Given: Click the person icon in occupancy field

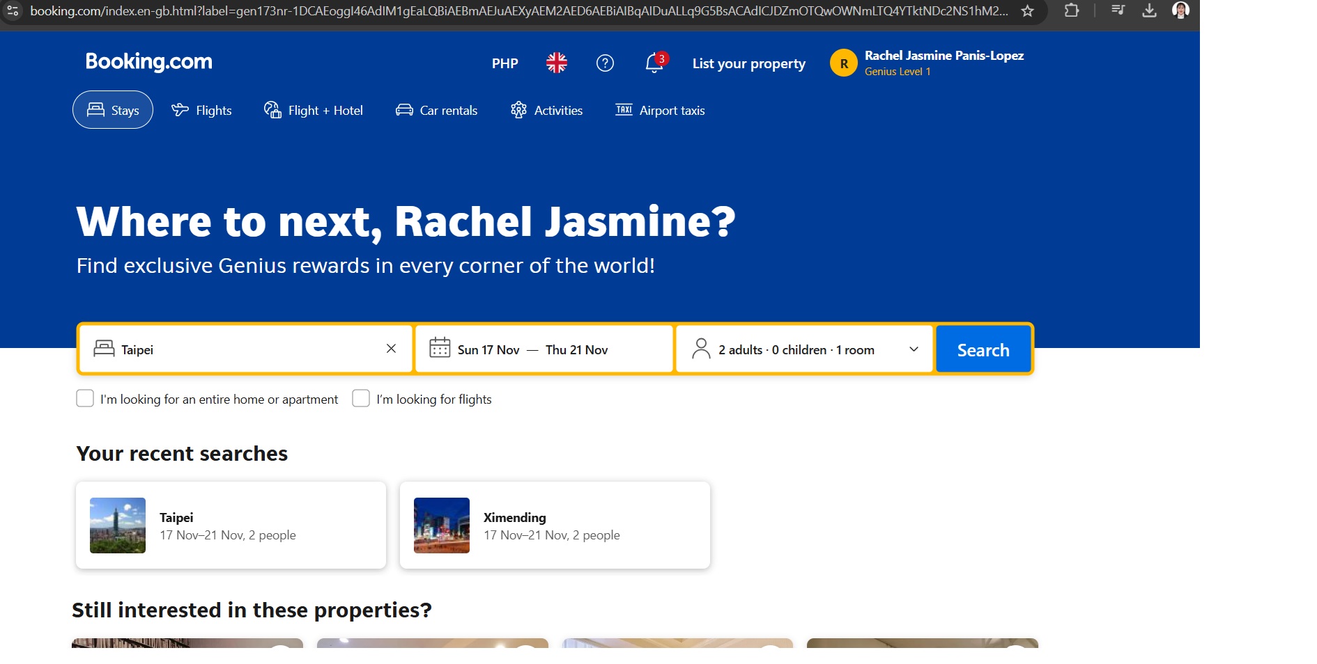Looking at the screenshot, I should 701,348.
